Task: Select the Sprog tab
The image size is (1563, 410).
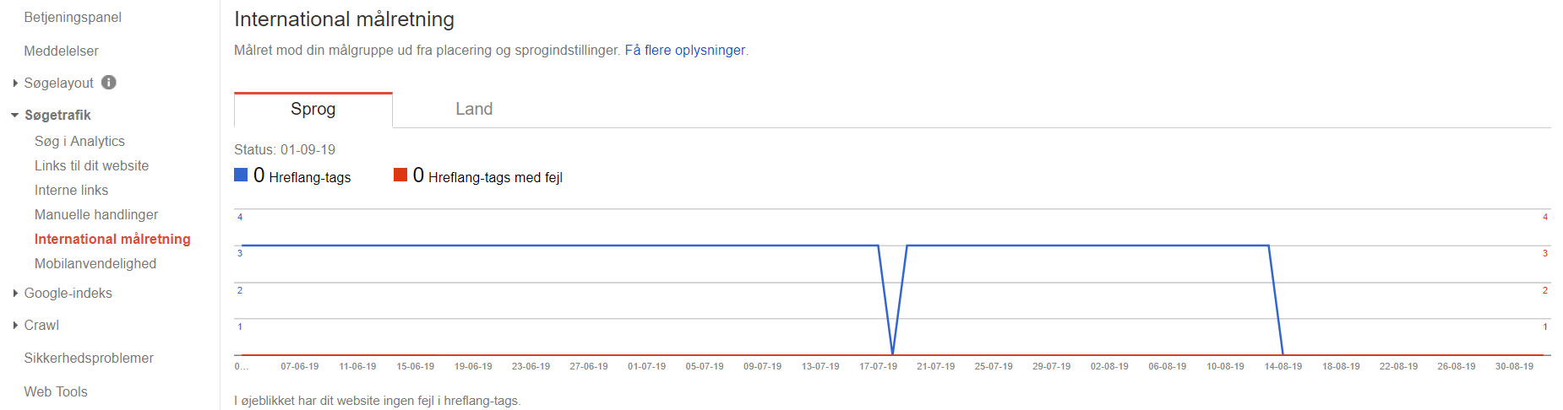Action: point(313,110)
